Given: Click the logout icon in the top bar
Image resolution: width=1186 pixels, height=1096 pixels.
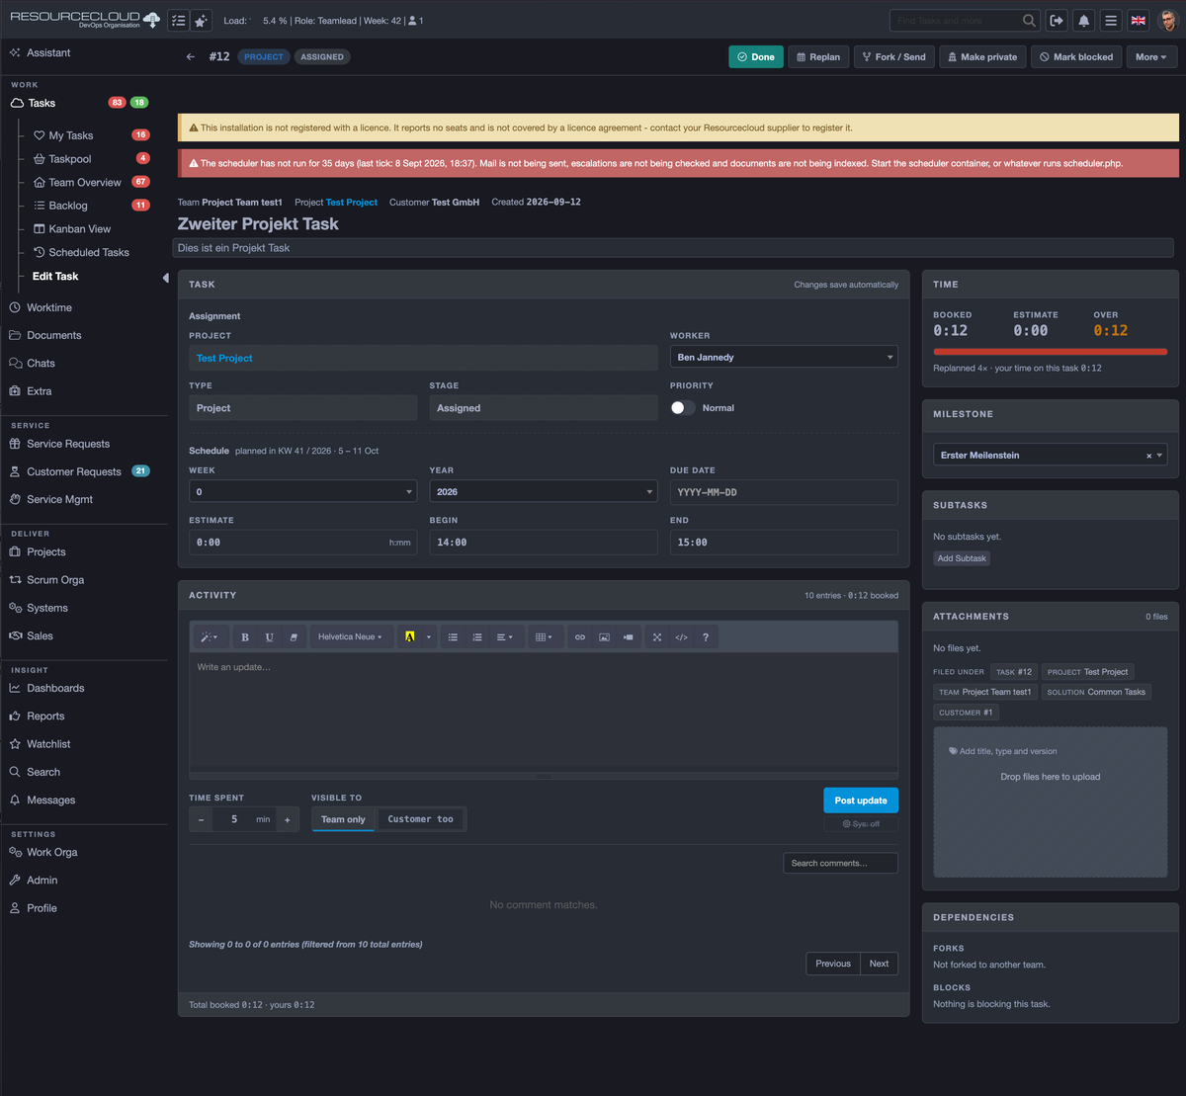Looking at the screenshot, I should click(x=1057, y=21).
